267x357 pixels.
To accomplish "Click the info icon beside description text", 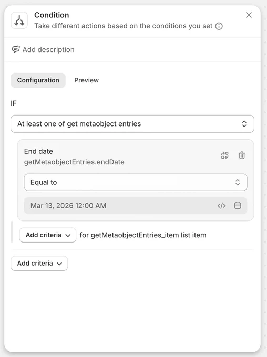I will tap(219, 26).
